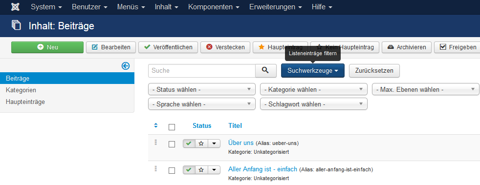Open the System menu

point(46,7)
